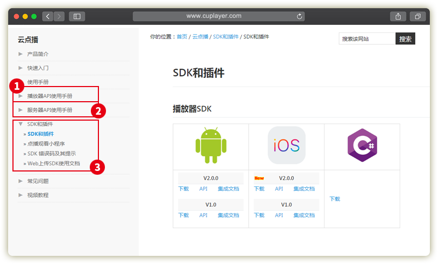This screenshot has width=438, height=264.
Task: Download the C# SDK via 下载 link
Action: coord(335,199)
